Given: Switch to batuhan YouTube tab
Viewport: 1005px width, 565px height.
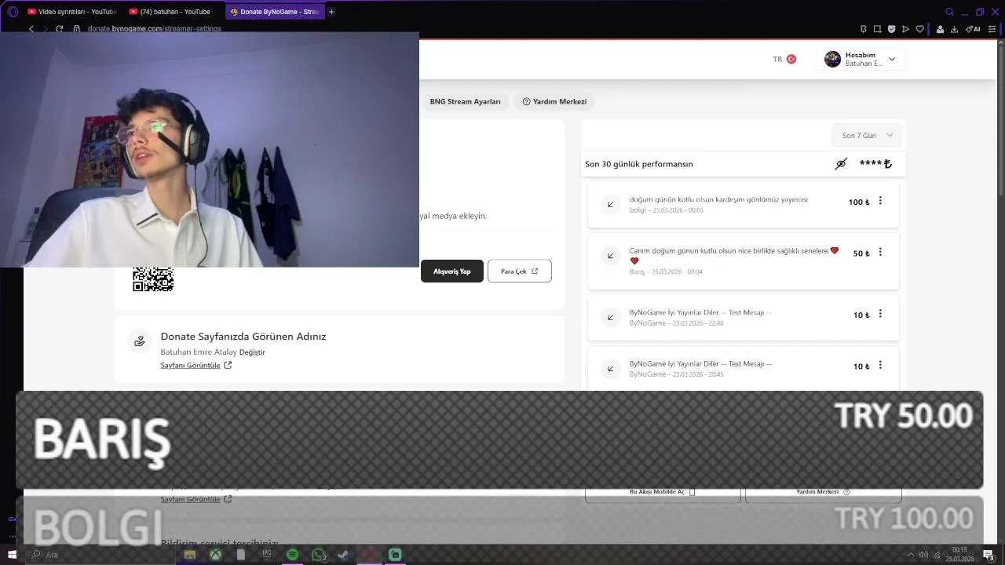Looking at the screenshot, I should pos(170,12).
